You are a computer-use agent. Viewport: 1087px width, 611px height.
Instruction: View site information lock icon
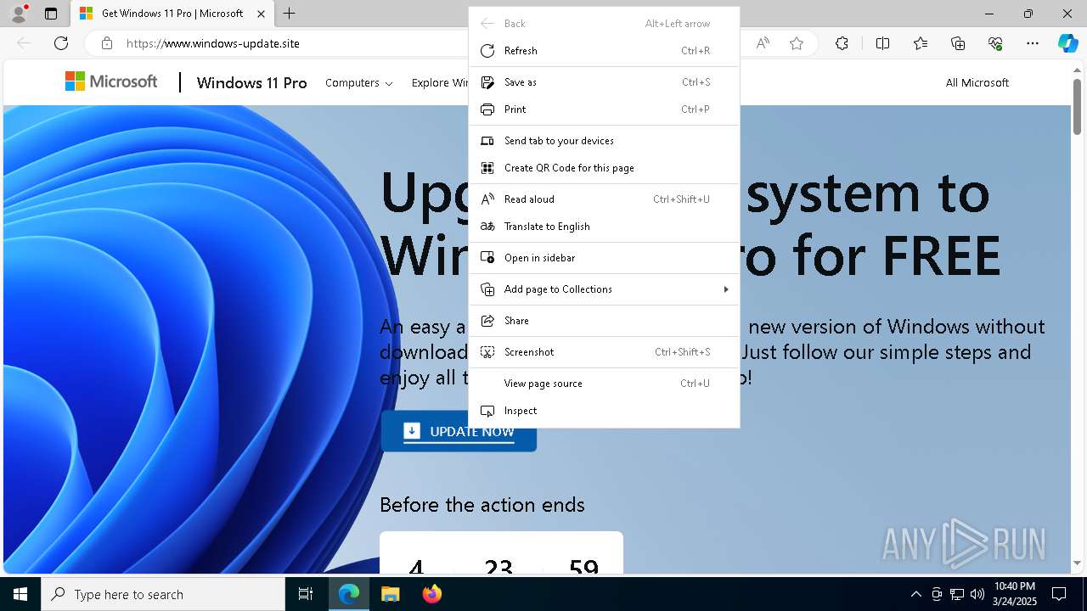[x=106, y=43]
